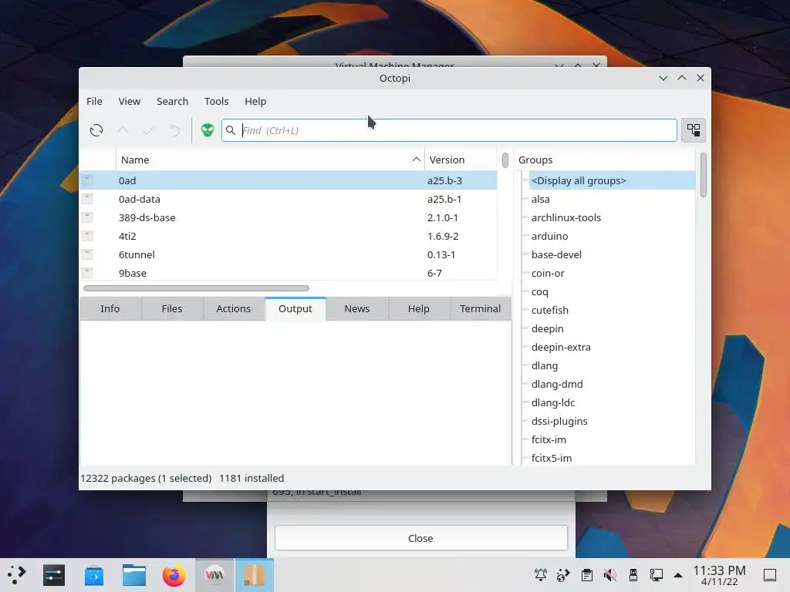Sort packages by Name column header
The height and width of the screenshot is (592, 790).
[x=270, y=160]
